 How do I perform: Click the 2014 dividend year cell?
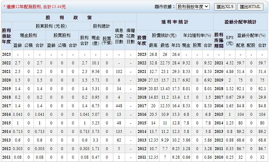(6, 131)
